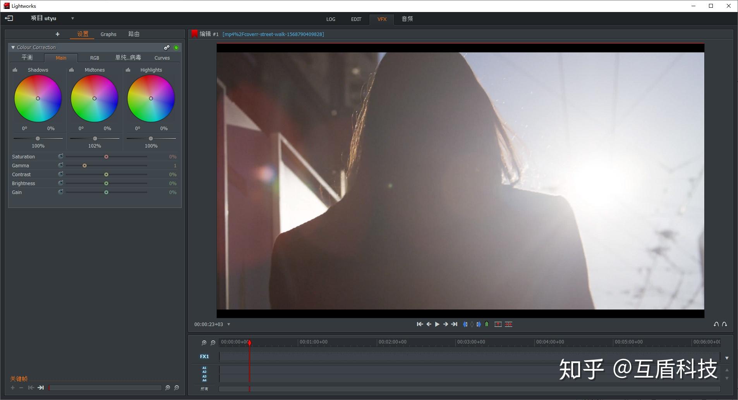The image size is (738, 400).
Task: Jump to the start of the sequence
Action: (420, 324)
